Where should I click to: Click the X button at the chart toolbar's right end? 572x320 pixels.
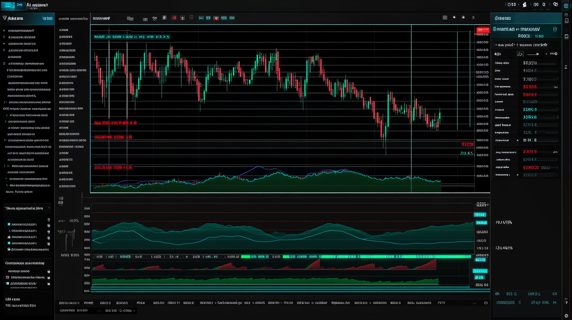coord(473,18)
